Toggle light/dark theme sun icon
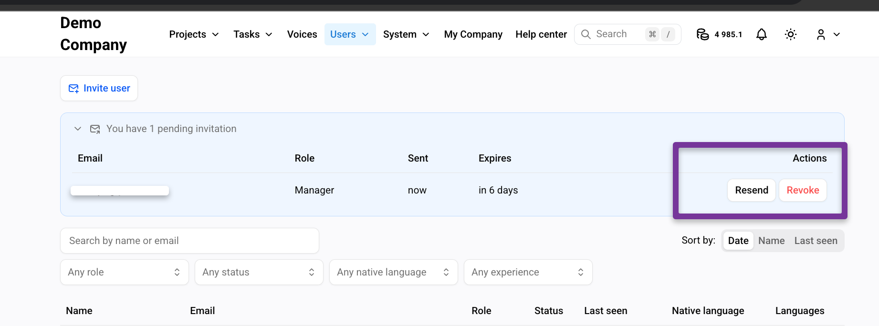The height and width of the screenshot is (326, 879). (791, 34)
